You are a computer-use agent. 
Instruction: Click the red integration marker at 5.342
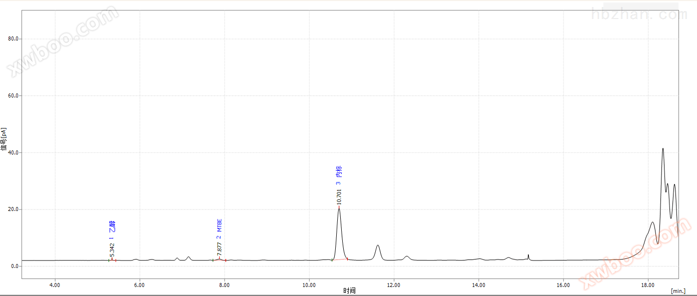112,259
